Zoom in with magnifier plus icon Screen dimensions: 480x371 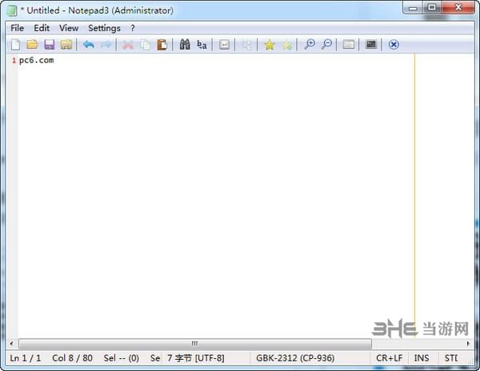coord(309,45)
